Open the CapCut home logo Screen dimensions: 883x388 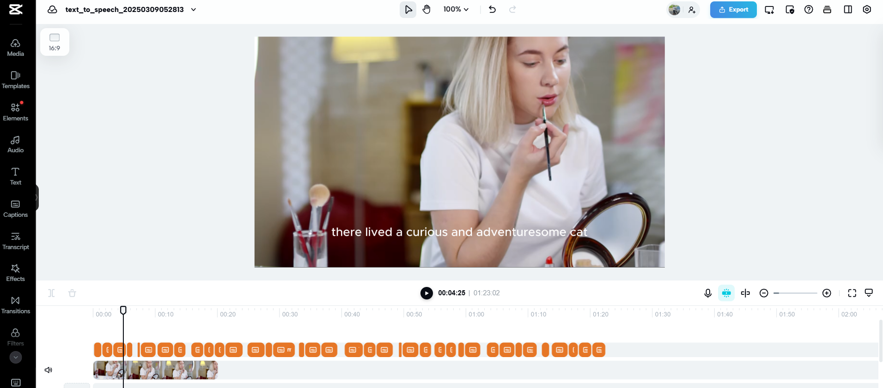pos(16,9)
